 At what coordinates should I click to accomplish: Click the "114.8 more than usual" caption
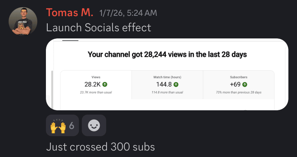168,92
